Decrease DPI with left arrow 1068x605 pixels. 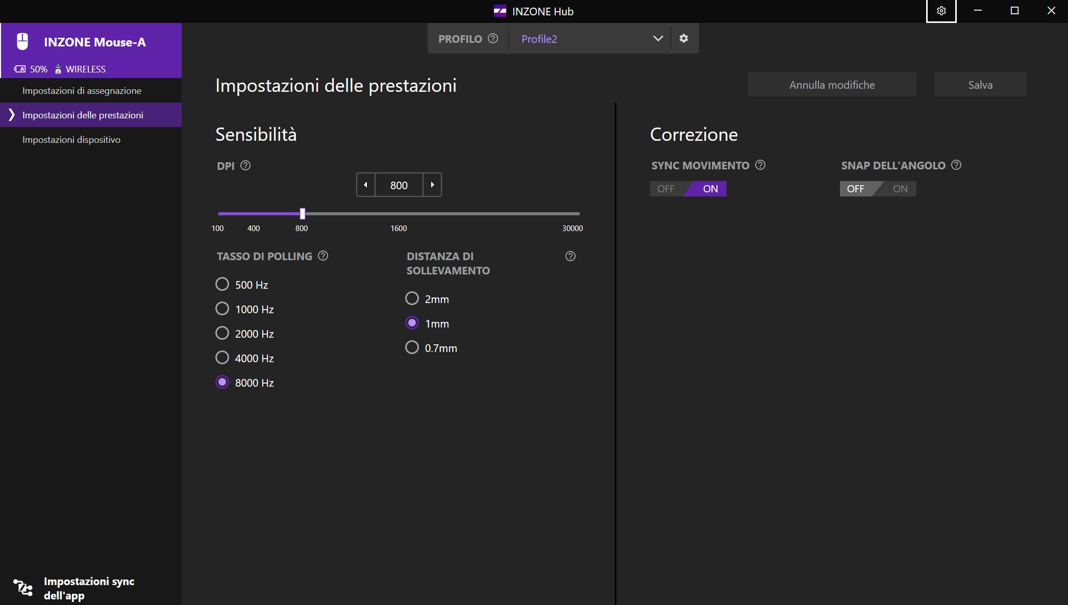point(365,185)
